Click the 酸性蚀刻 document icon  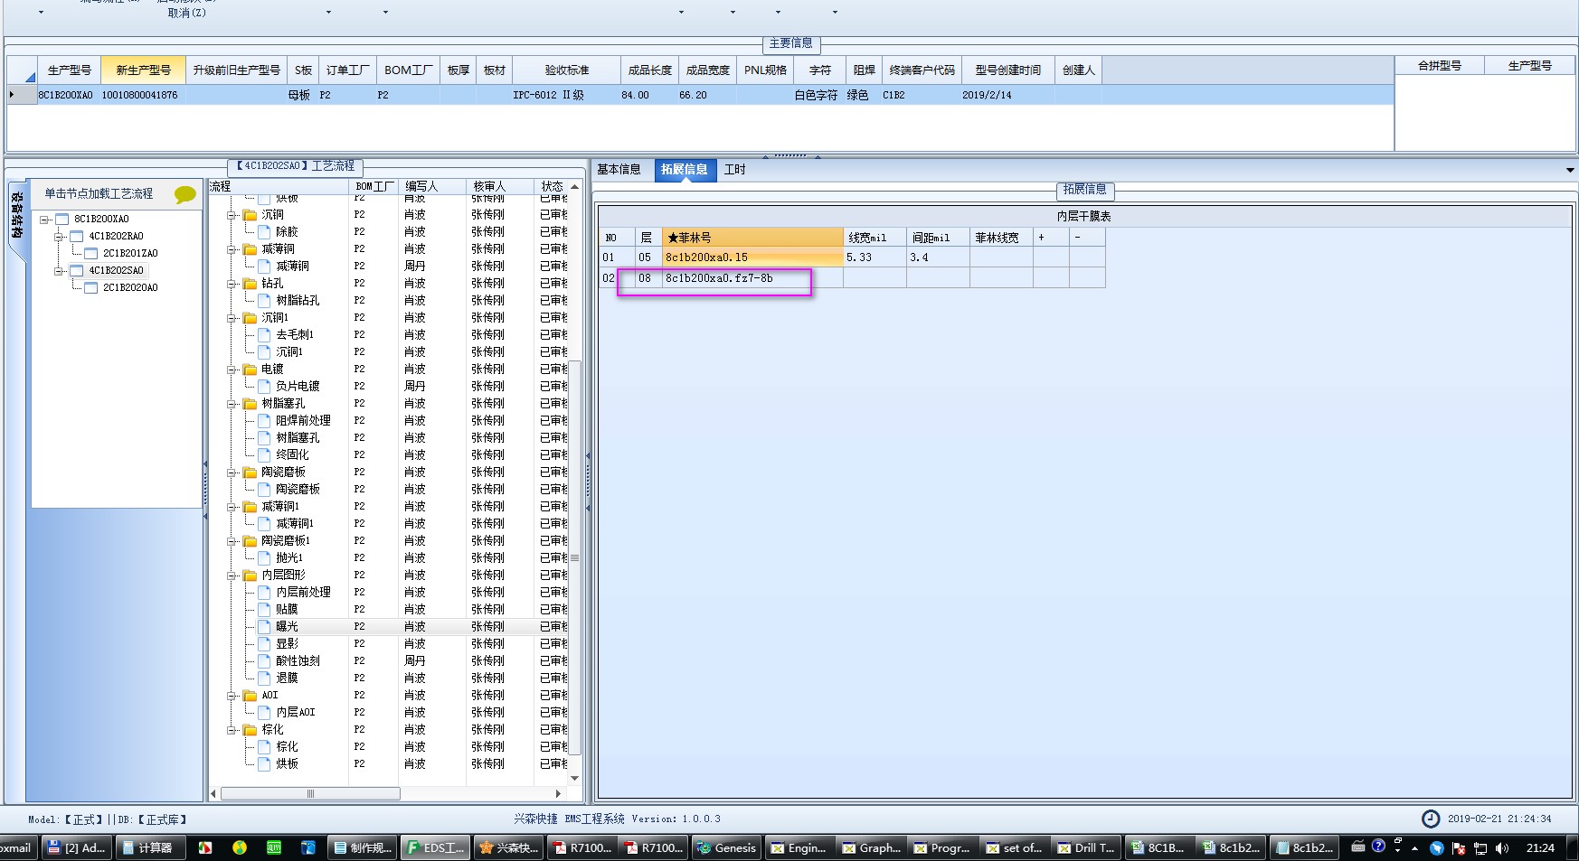point(264,661)
